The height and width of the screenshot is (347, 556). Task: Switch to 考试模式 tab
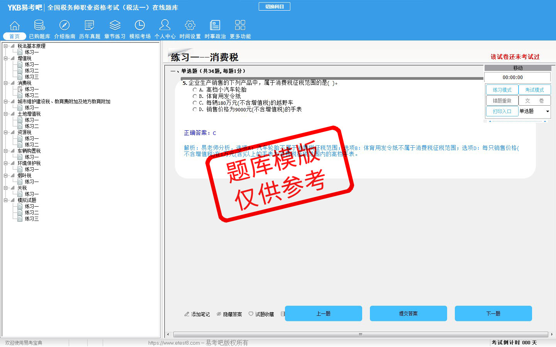click(534, 90)
